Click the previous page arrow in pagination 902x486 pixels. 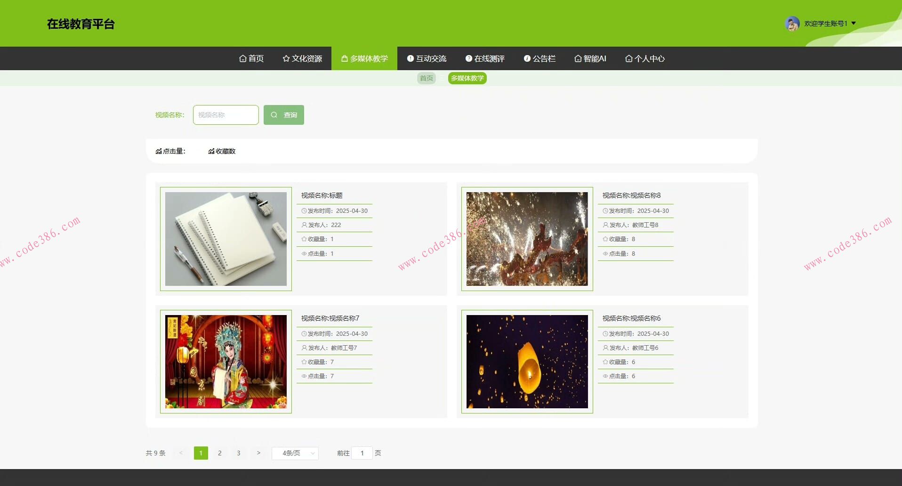[x=181, y=453]
